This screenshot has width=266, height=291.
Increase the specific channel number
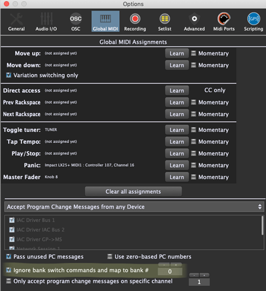coord(204,275)
